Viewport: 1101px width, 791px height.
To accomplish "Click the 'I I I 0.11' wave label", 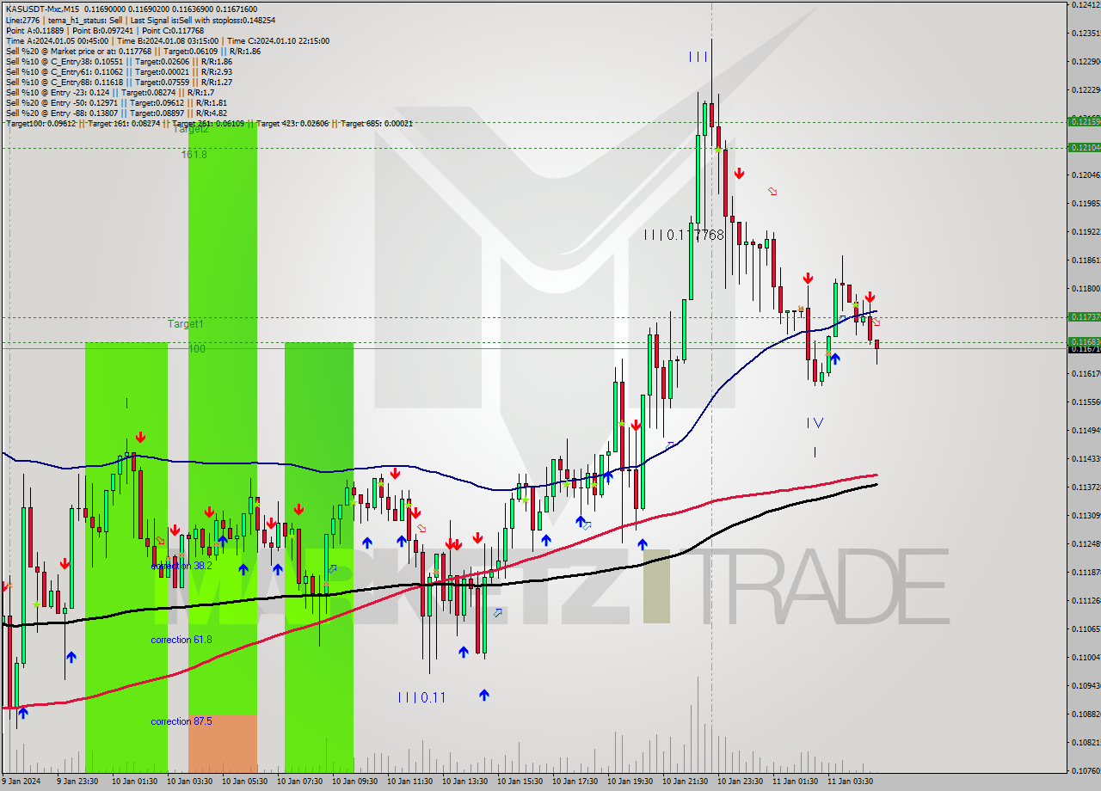I will coord(421,697).
